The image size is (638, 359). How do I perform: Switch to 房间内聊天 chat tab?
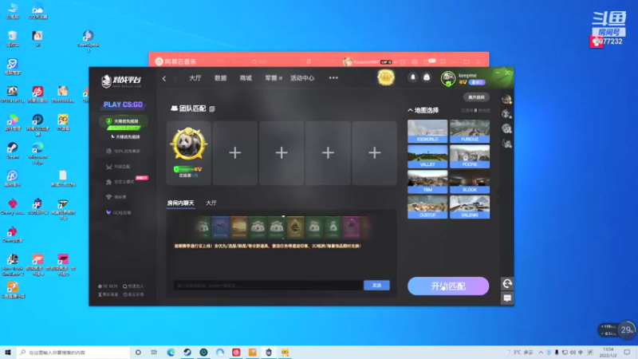[x=180, y=203]
